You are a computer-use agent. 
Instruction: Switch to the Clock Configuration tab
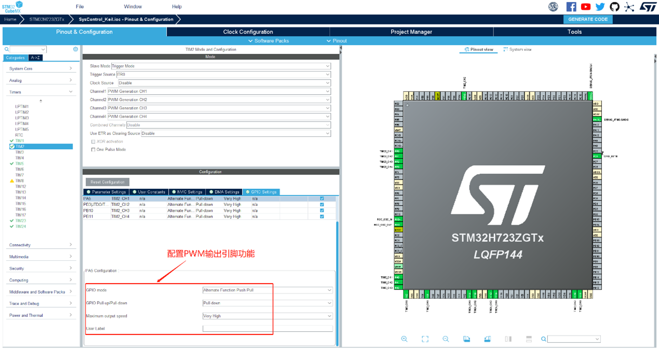pos(248,32)
